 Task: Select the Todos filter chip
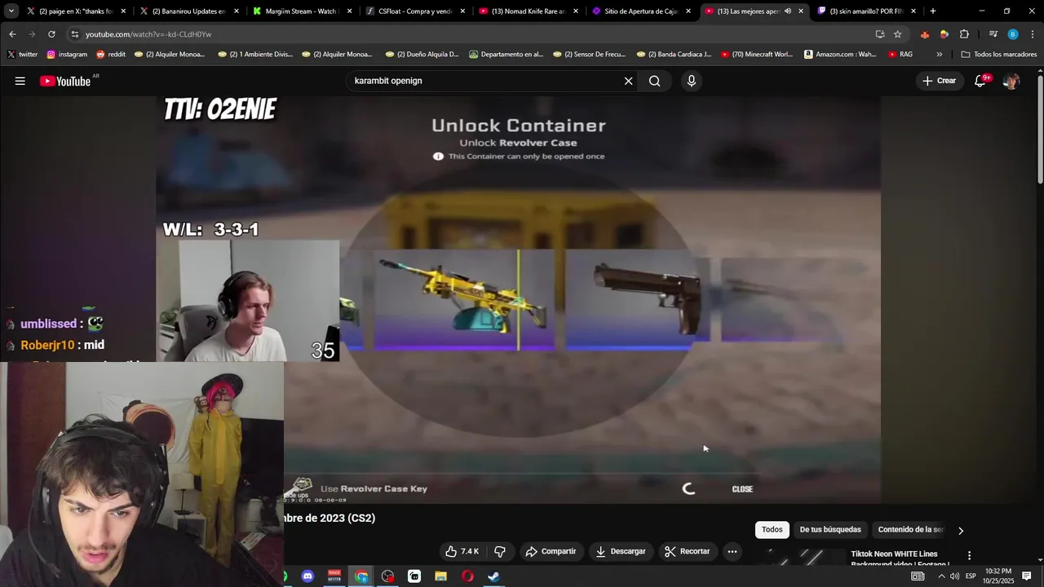pyautogui.click(x=772, y=530)
